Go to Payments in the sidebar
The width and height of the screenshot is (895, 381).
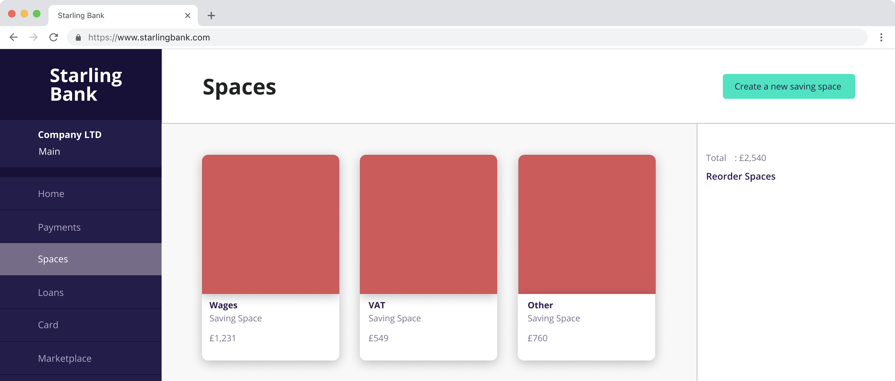coord(59,227)
